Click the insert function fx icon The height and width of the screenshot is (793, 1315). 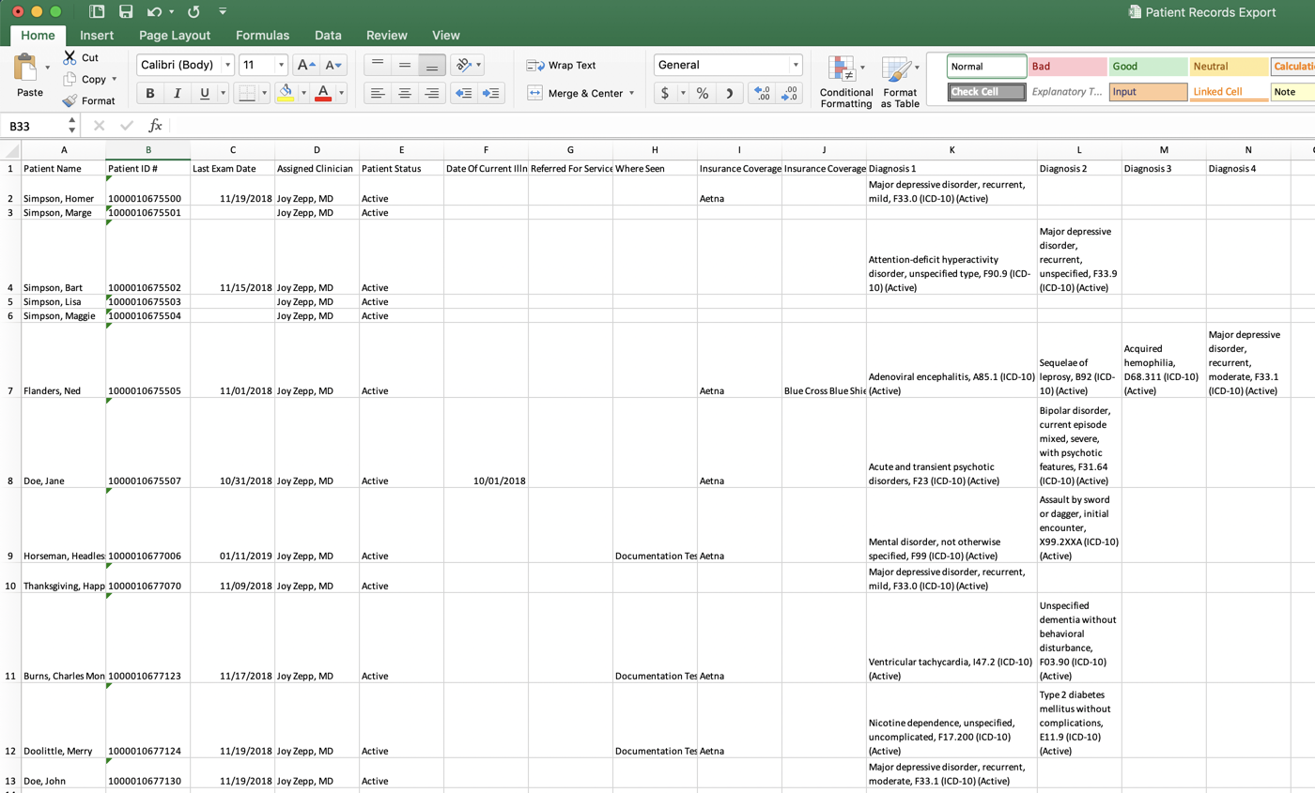[156, 126]
